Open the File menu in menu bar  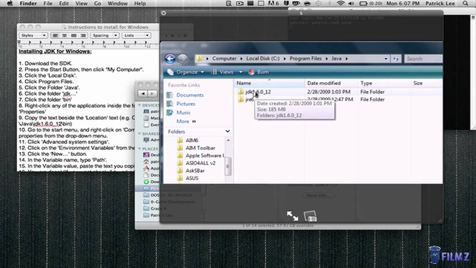[x=48, y=3]
